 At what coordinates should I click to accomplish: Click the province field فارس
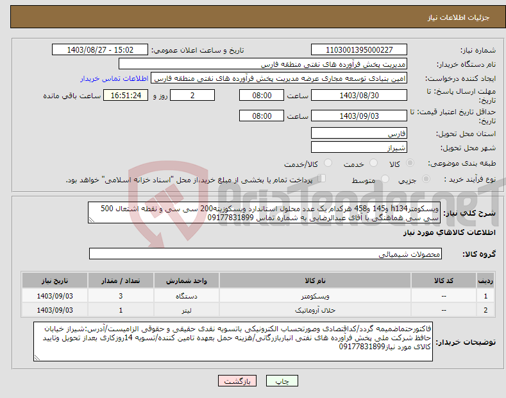359,133
